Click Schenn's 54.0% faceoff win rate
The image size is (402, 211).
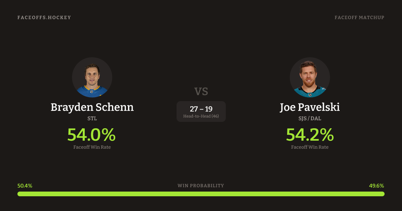91,135
